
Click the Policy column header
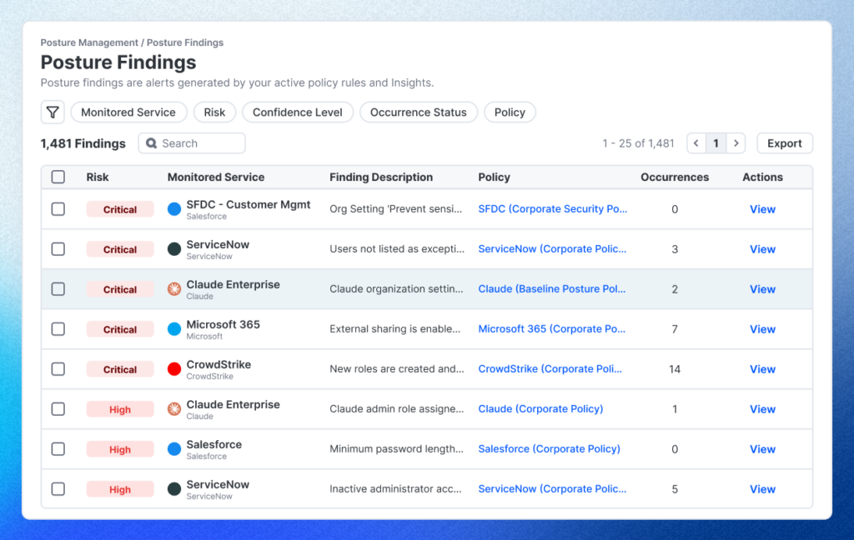point(494,177)
